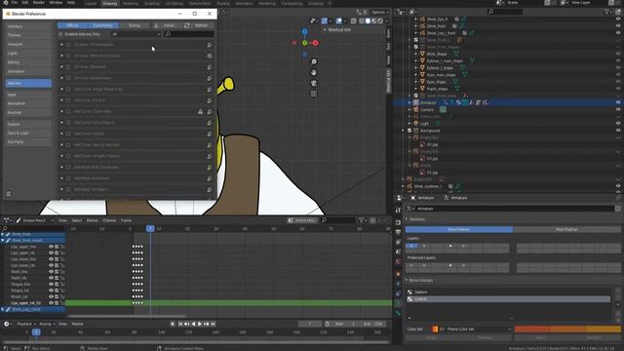Viewport: 624px width, 351px height.
Task: Click the dope sheet horizontal scrollbar
Action: (128, 316)
